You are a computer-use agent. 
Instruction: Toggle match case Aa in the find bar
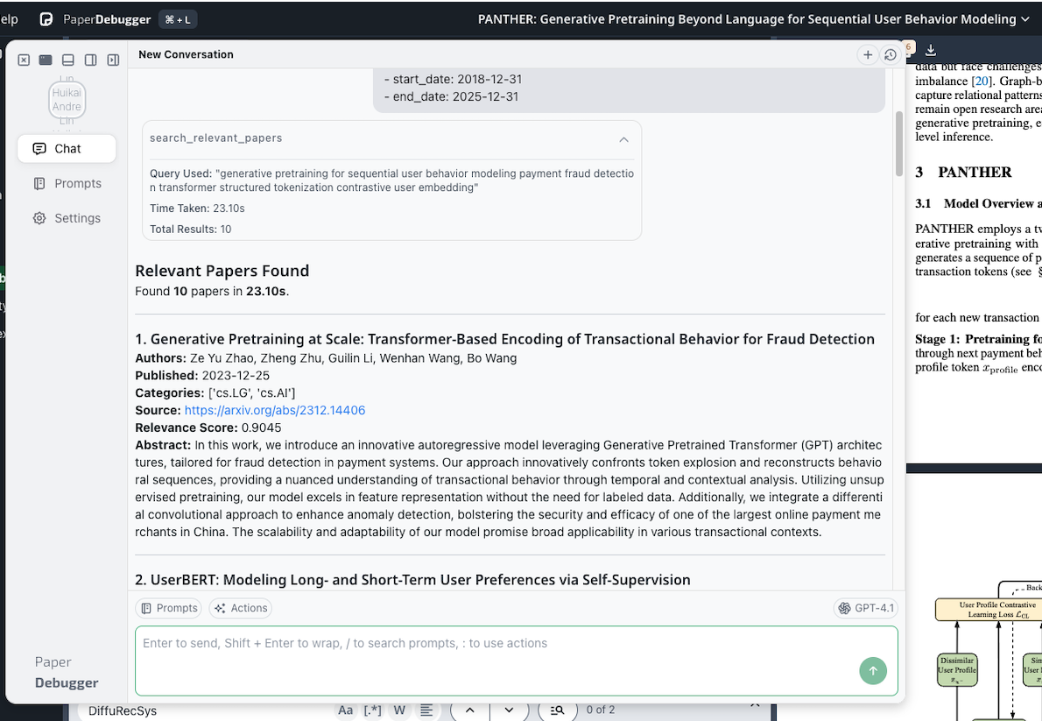click(345, 710)
